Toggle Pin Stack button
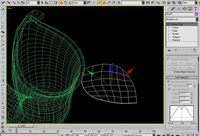This screenshot has width=200, height=136. (x=169, y=50)
